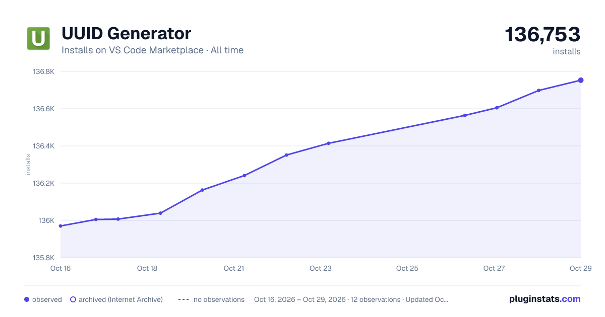This screenshot has height=317, width=605.
Task: Click the Oct 23 x-axis label
Action: click(321, 268)
